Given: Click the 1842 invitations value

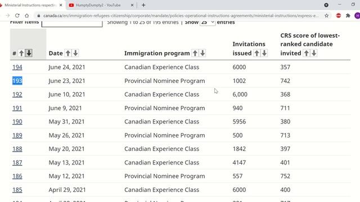Looking at the screenshot, I should pyautogui.click(x=239, y=149).
